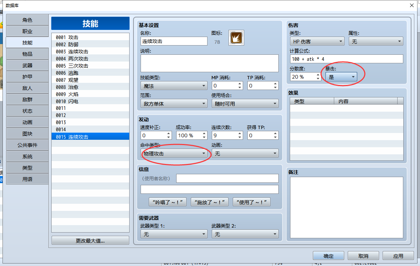Switch to the 角色 tab
This screenshot has width=420, height=266.
point(27,20)
